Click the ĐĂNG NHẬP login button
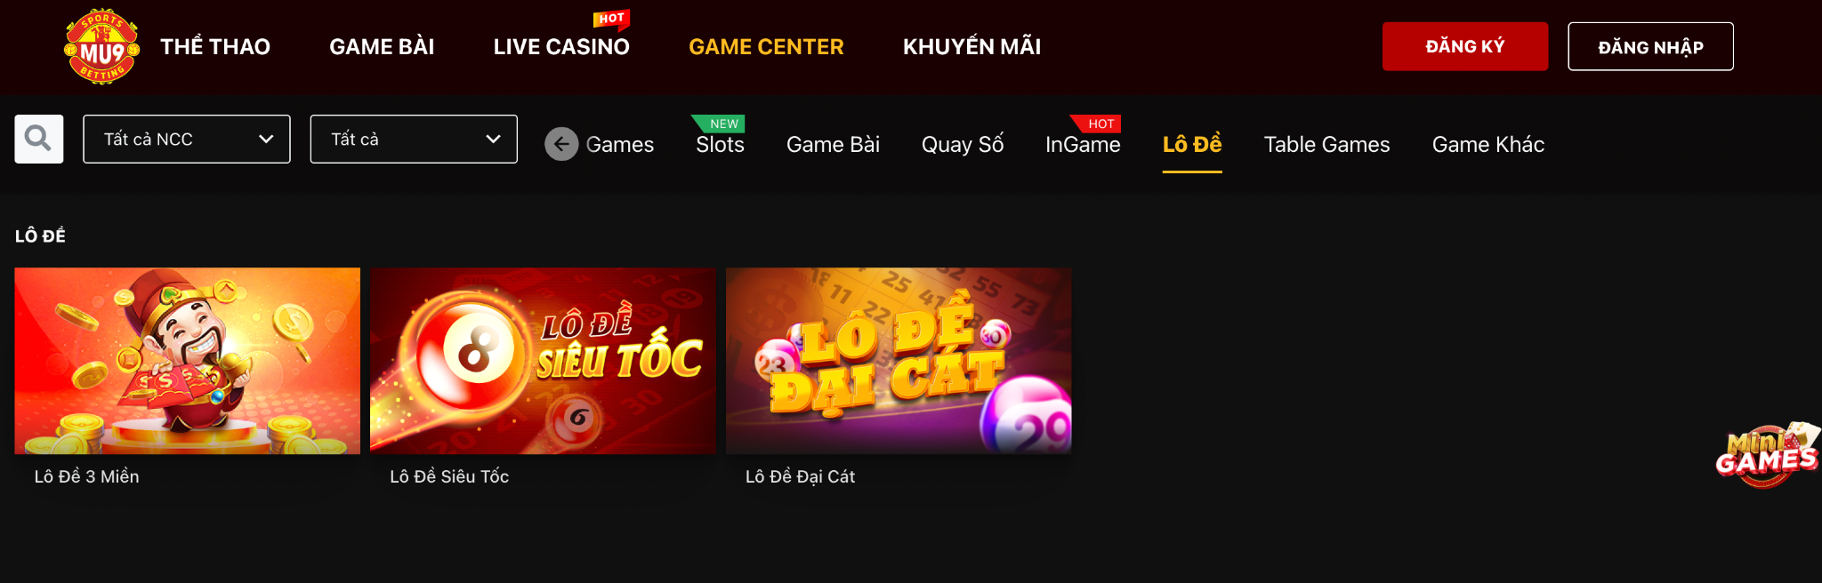1822x583 pixels. click(x=1650, y=46)
